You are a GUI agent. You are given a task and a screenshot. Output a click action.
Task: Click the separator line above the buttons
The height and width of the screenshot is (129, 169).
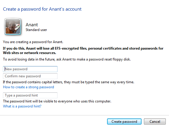[84, 115]
